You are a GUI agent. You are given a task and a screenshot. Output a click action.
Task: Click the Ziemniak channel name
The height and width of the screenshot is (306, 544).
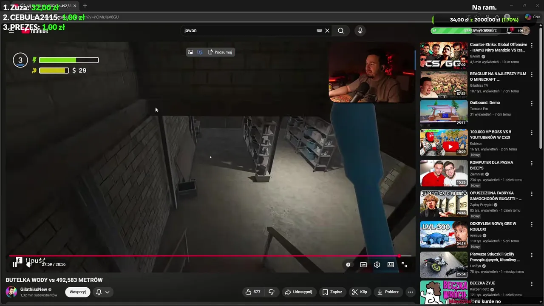click(x=477, y=174)
